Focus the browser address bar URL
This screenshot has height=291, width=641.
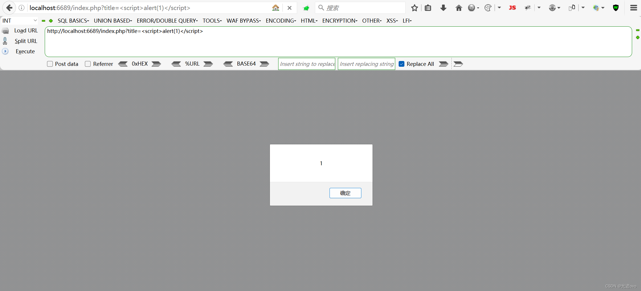[149, 8]
